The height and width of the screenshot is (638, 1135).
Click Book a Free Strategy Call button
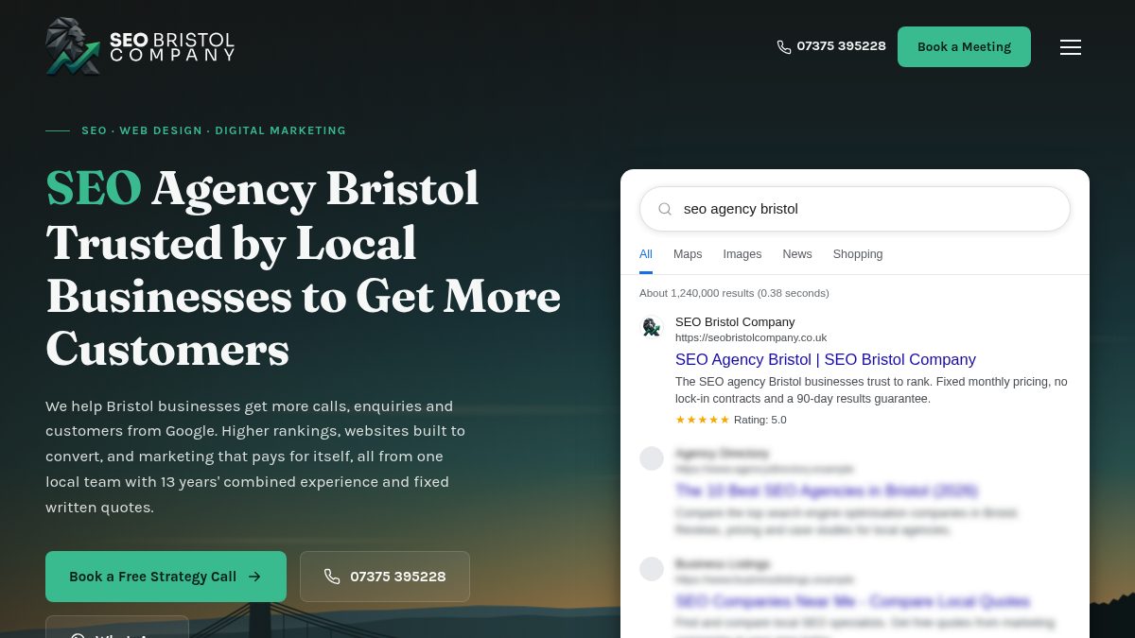(166, 577)
